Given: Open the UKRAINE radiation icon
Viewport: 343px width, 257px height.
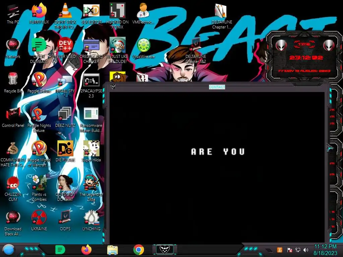Looking at the screenshot, I should pos(39,221).
